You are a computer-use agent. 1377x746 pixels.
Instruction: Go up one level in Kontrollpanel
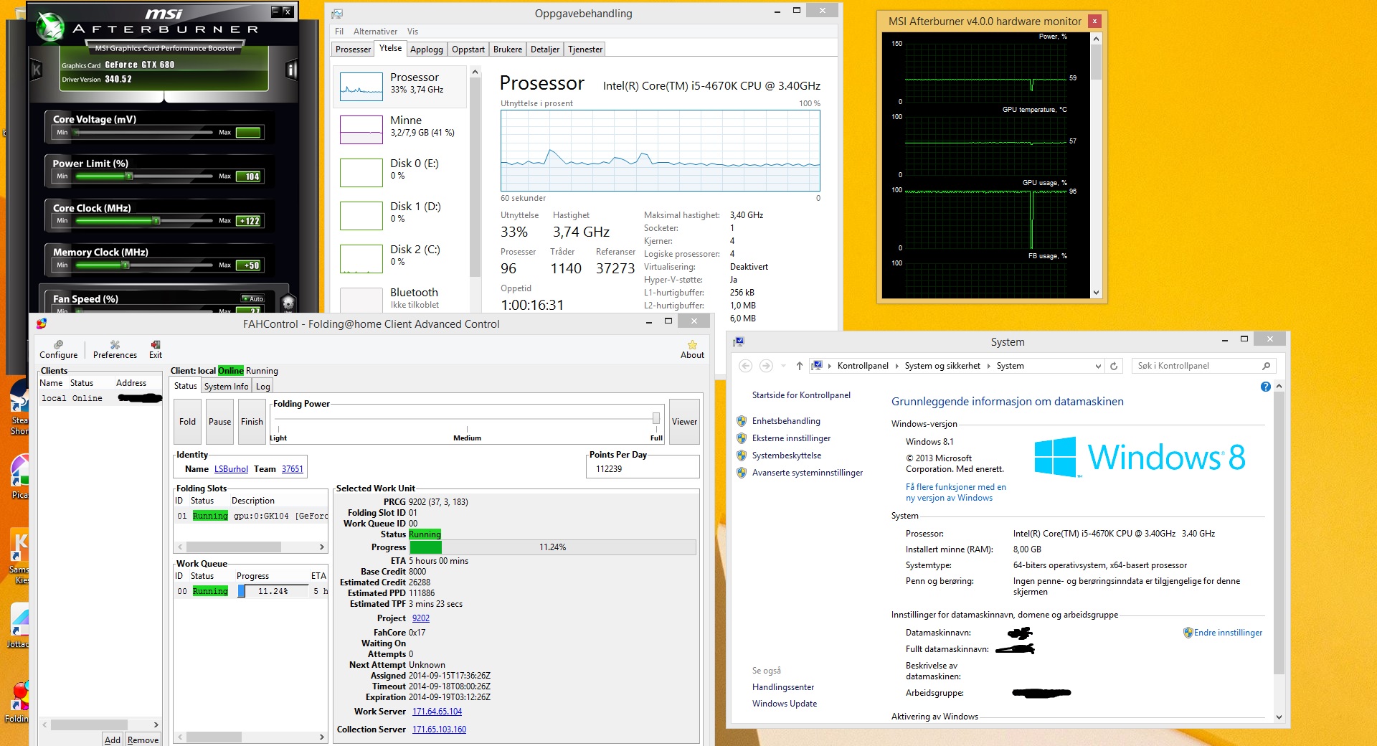coord(799,366)
